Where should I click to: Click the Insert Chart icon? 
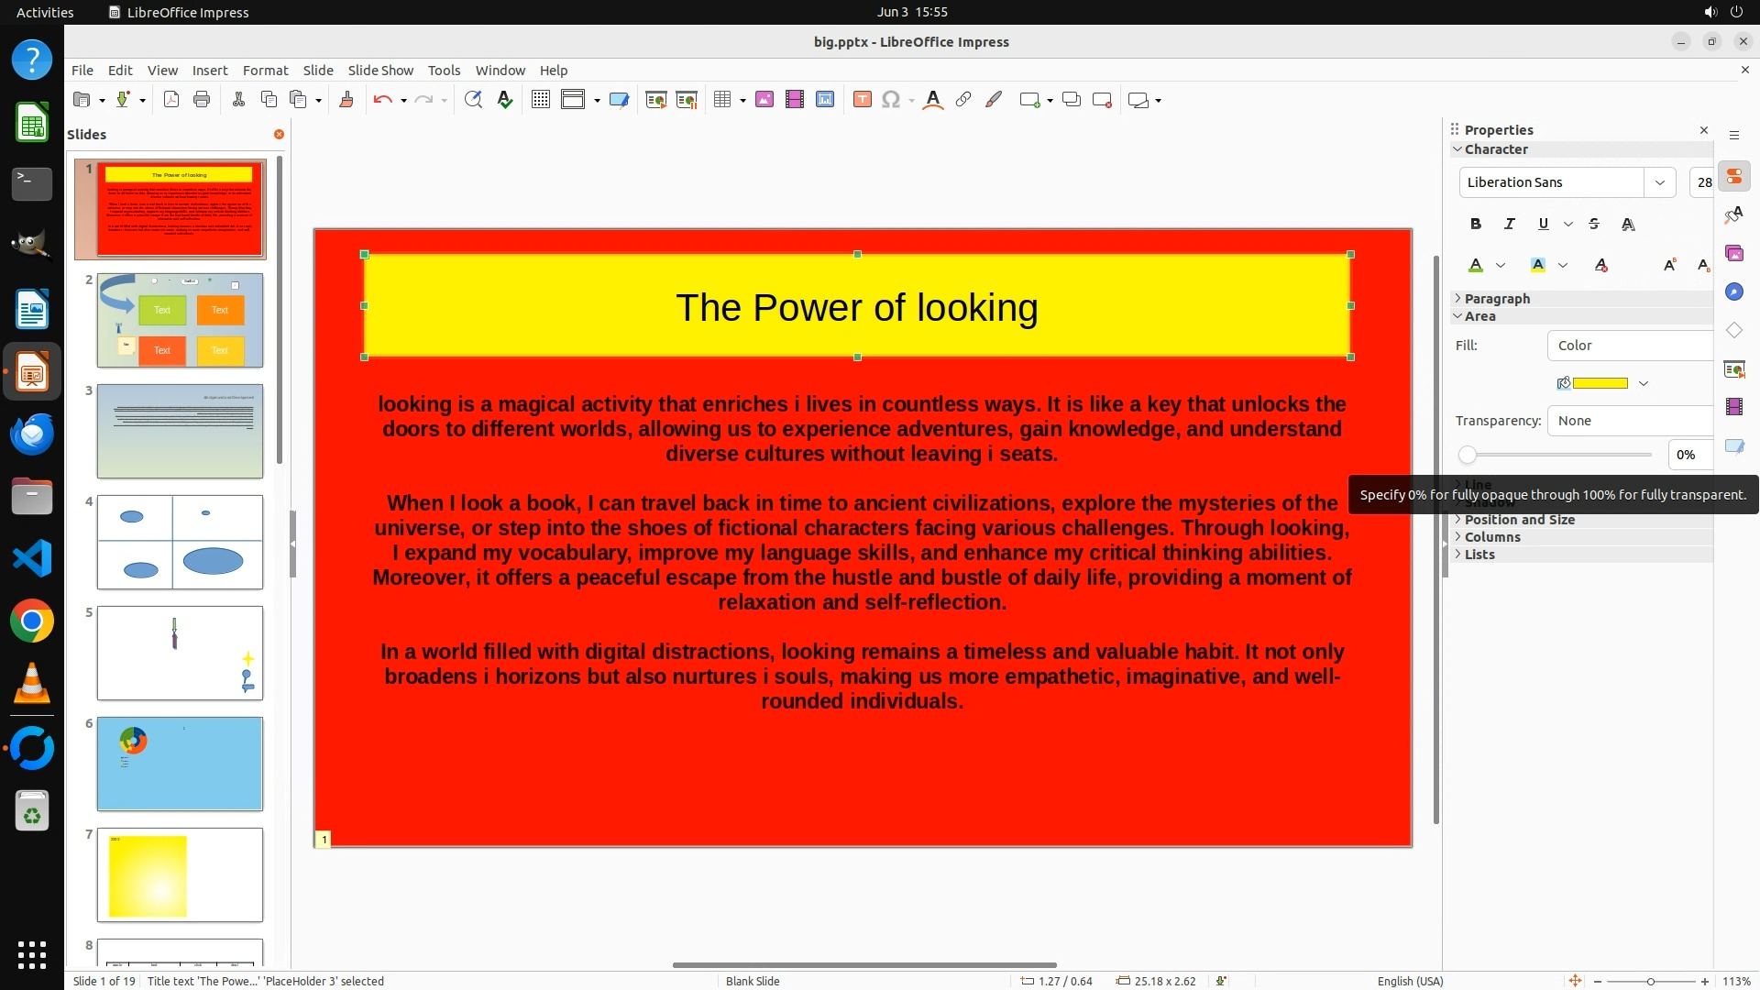click(825, 100)
